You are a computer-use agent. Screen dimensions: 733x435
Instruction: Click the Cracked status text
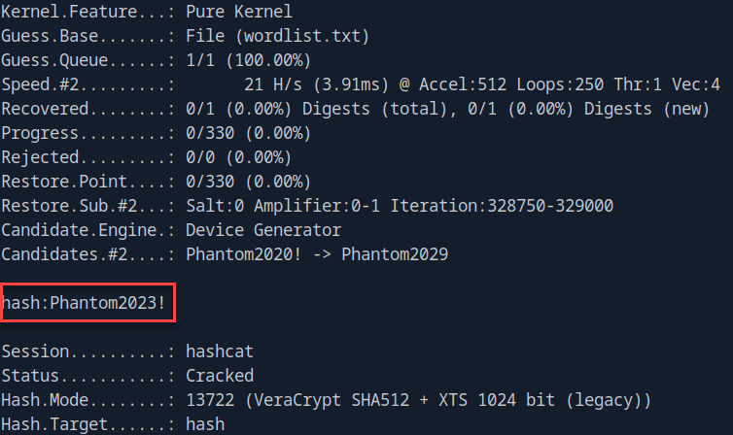219,374
